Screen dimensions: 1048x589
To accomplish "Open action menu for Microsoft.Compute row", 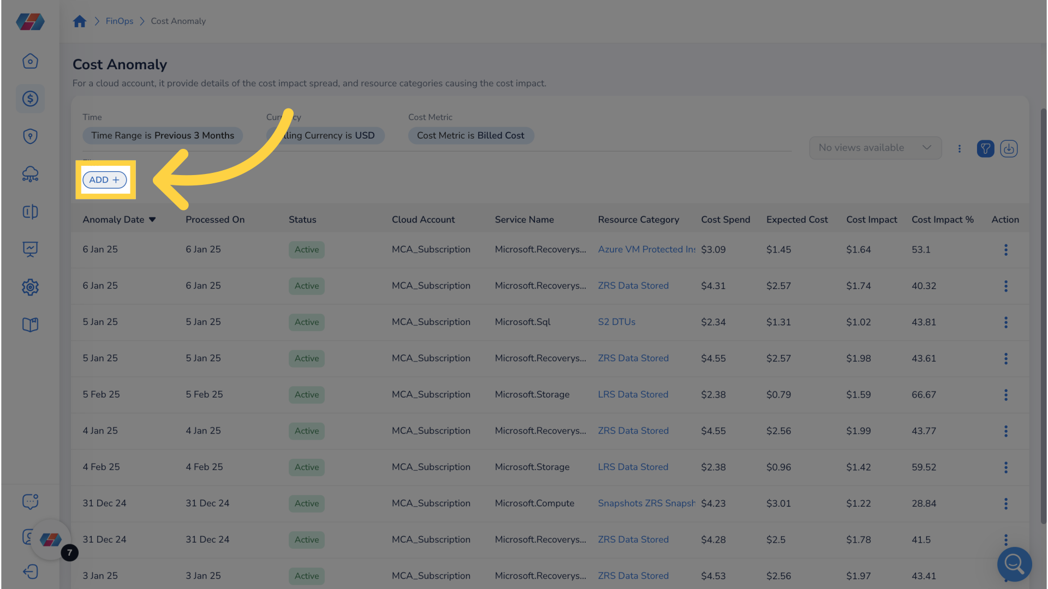I will point(1005,504).
